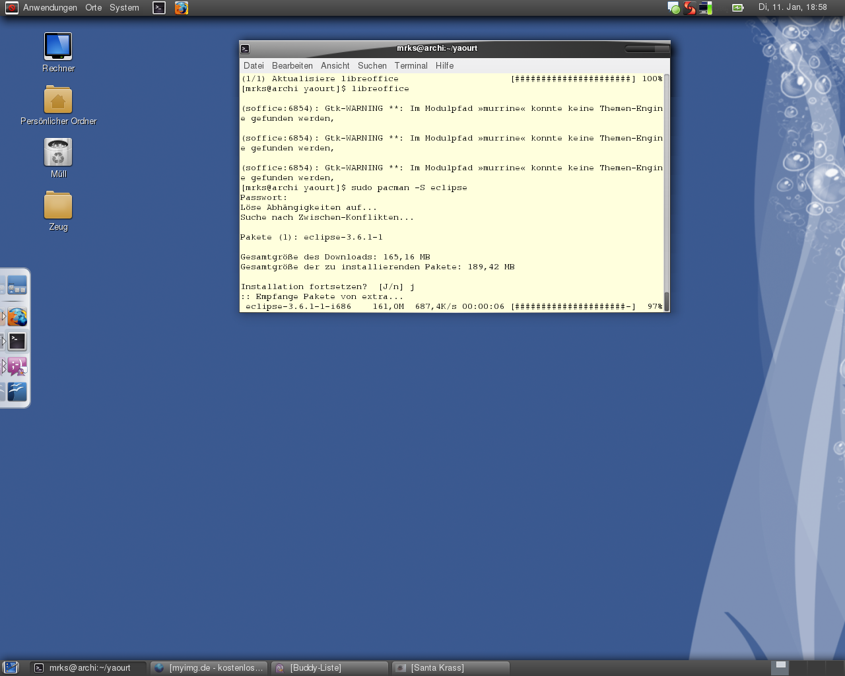Image resolution: width=845 pixels, height=676 pixels.
Task: Click the Firefox icon in side dock
Action: tap(17, 318)
